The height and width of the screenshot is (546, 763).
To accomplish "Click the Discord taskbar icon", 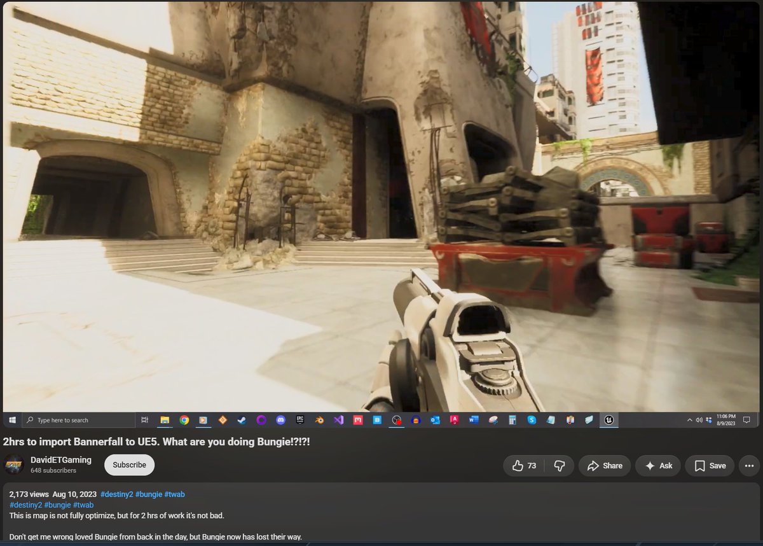I will point(280,420).
